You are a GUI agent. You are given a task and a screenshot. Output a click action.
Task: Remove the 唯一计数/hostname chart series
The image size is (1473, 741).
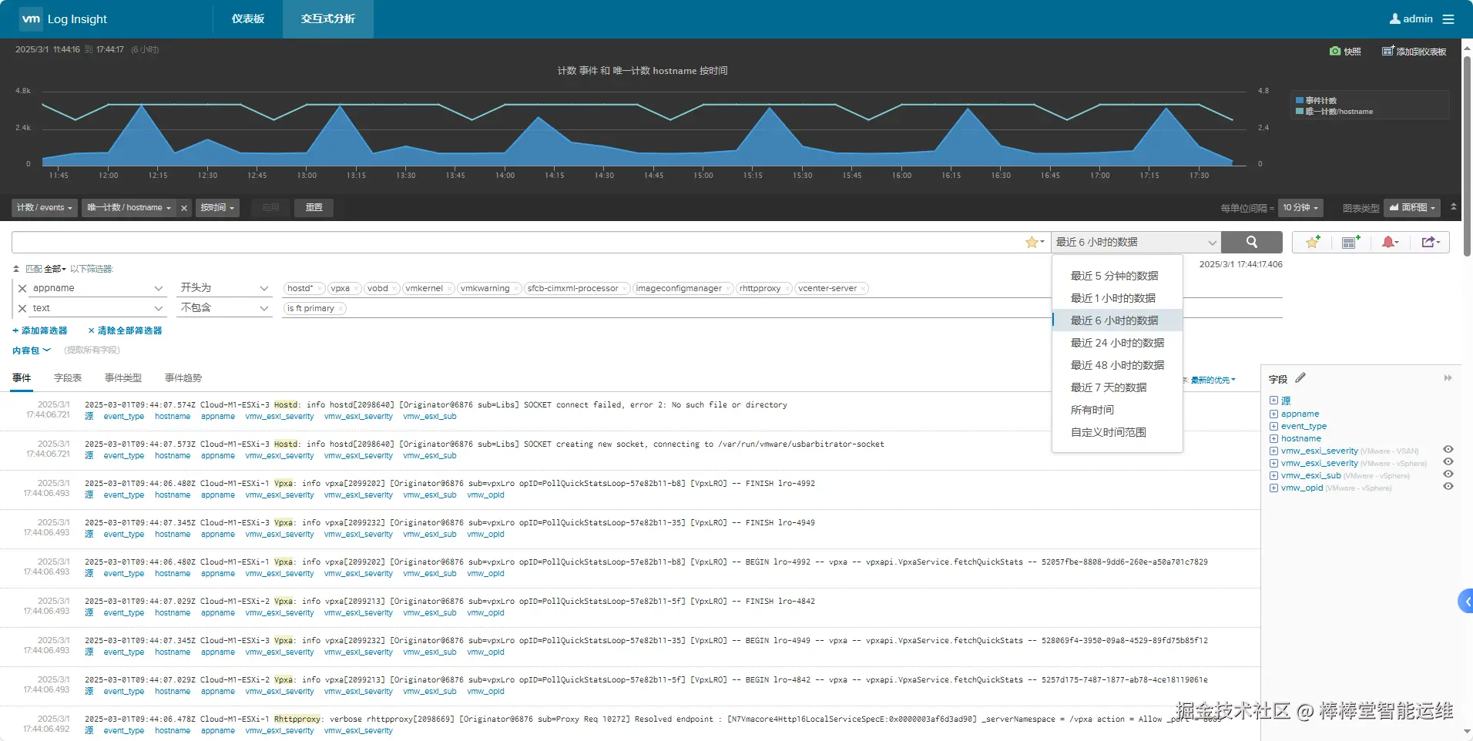[184, 208]
